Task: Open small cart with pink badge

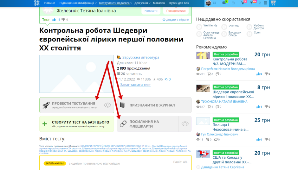Action: point(243,3)
